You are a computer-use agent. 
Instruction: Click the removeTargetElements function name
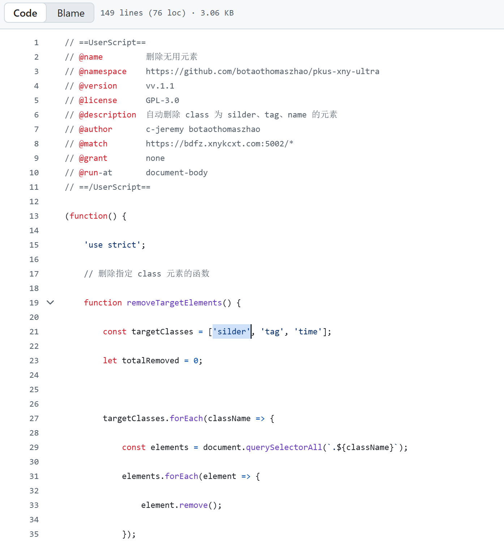[174, 303]
